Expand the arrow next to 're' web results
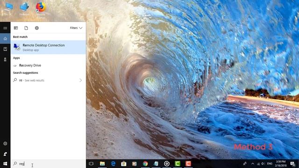The width and height of the screenshot is (299, 168). pos(81,80)
